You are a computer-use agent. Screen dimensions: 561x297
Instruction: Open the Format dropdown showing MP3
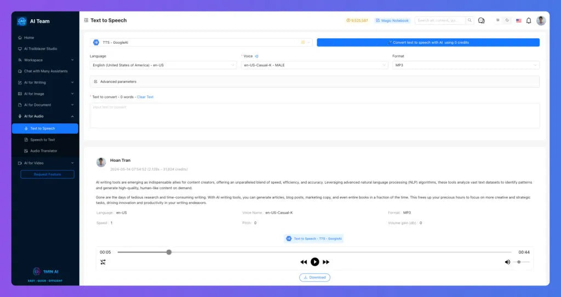coord(466,65)
